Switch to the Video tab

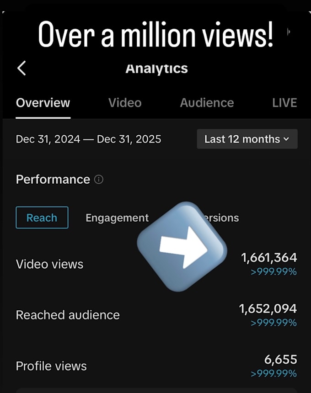point(125,103)
